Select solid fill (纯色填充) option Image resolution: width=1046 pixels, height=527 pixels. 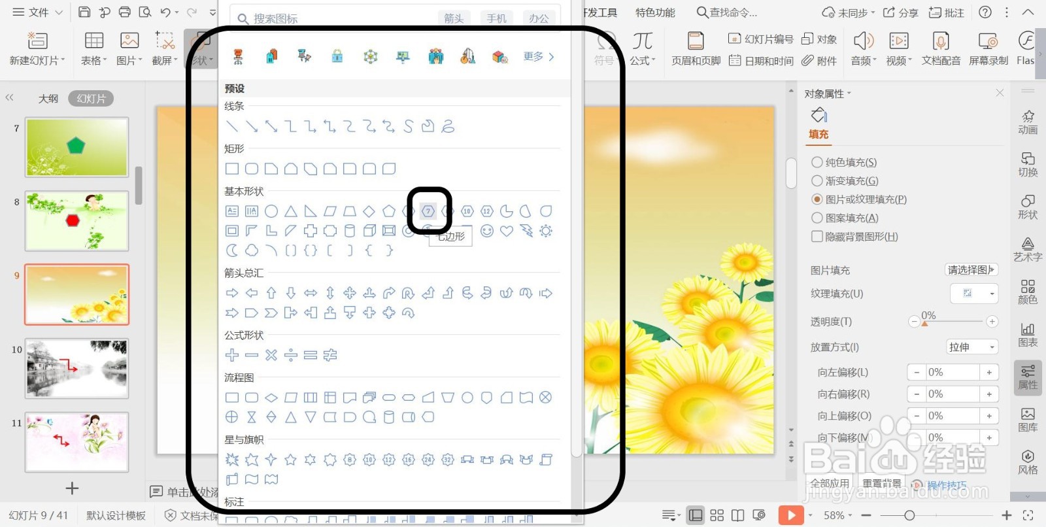[844, 162]
